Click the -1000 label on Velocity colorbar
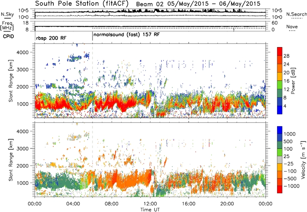 click(292, 186)
